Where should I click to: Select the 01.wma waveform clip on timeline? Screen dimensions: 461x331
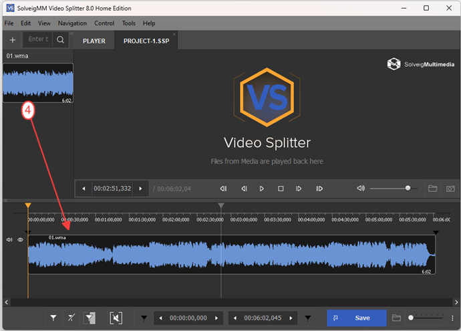click(231, 255)
